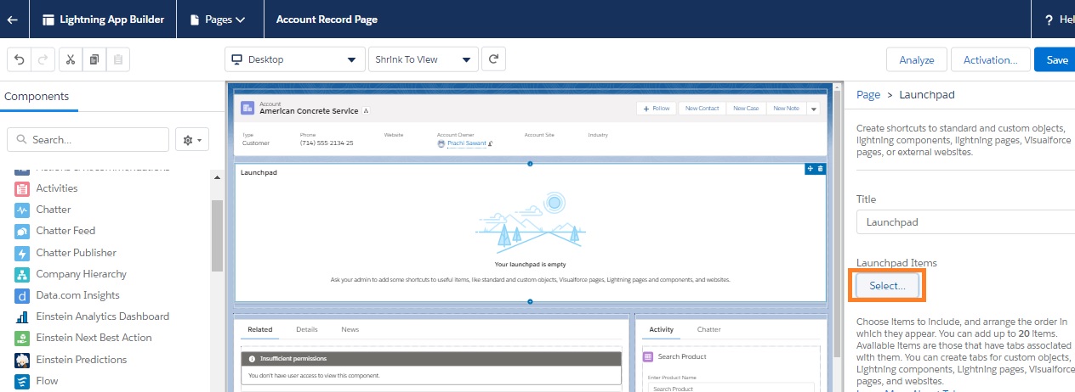Viewport: 1075px width, 392px height.
Task: Open the Prachi Sawant owner link
Action: [467, 143]
